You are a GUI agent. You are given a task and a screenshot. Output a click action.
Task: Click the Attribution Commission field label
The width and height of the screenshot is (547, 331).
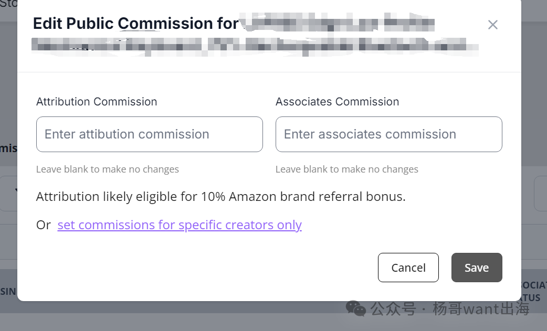click(97, 102)
